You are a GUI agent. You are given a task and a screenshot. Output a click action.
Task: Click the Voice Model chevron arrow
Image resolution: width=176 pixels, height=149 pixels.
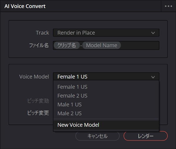[x=153, y=77]
